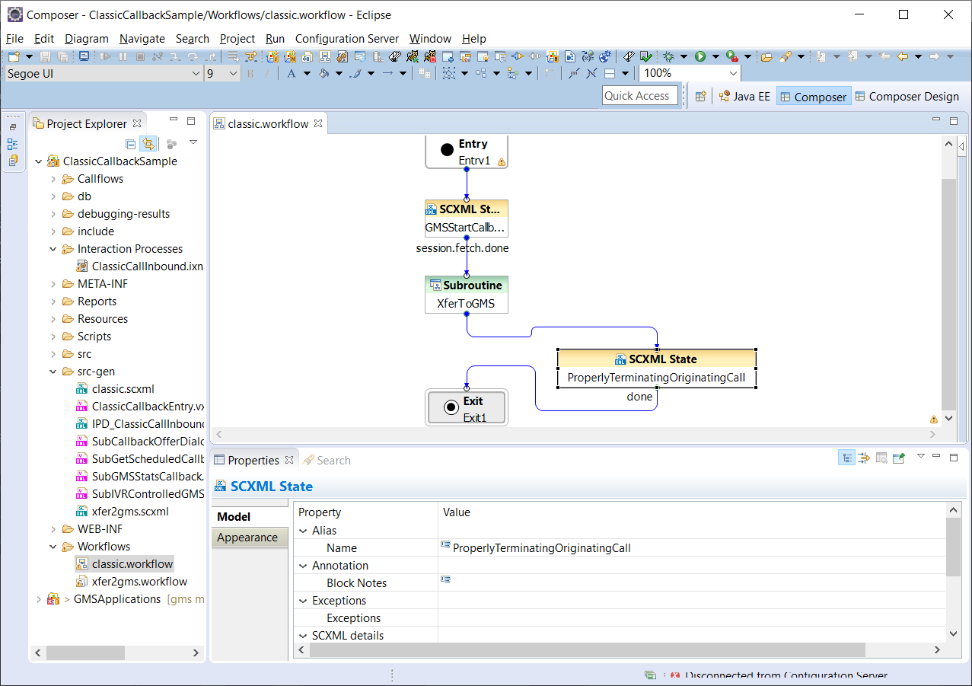Click the Debug bug icon in toolbar
Screen dimensions: 972x686
pyautogui.click(x=669, y=56)
